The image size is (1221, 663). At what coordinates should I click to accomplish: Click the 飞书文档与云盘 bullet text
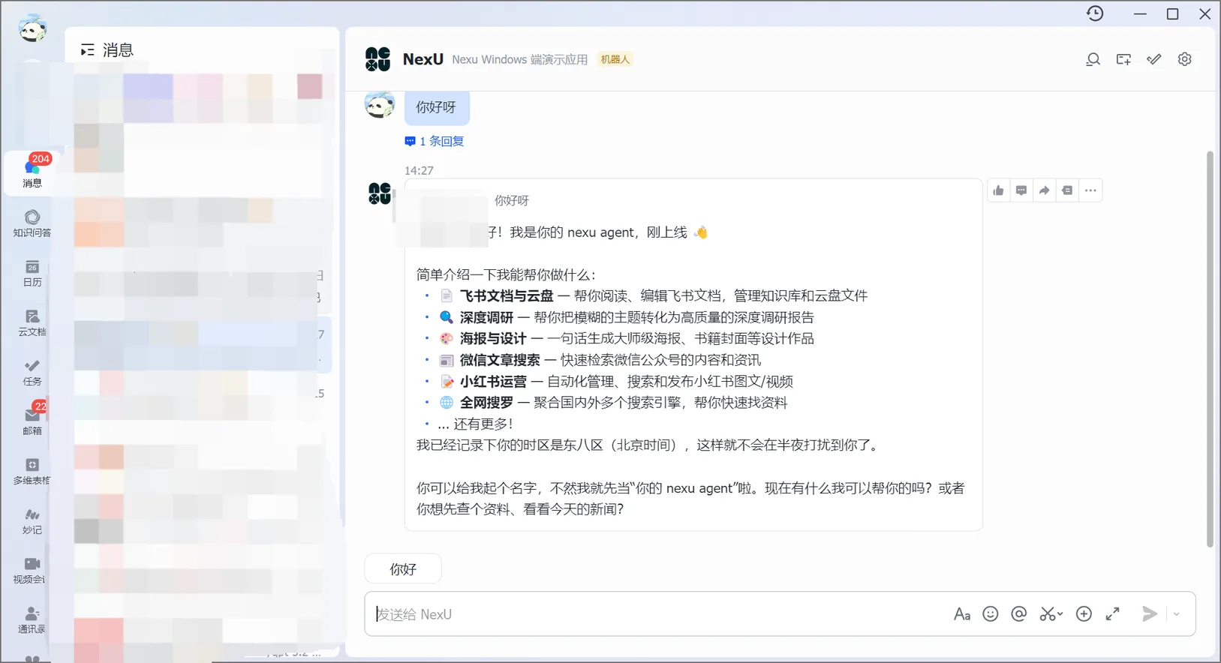(x=507, y=295)
